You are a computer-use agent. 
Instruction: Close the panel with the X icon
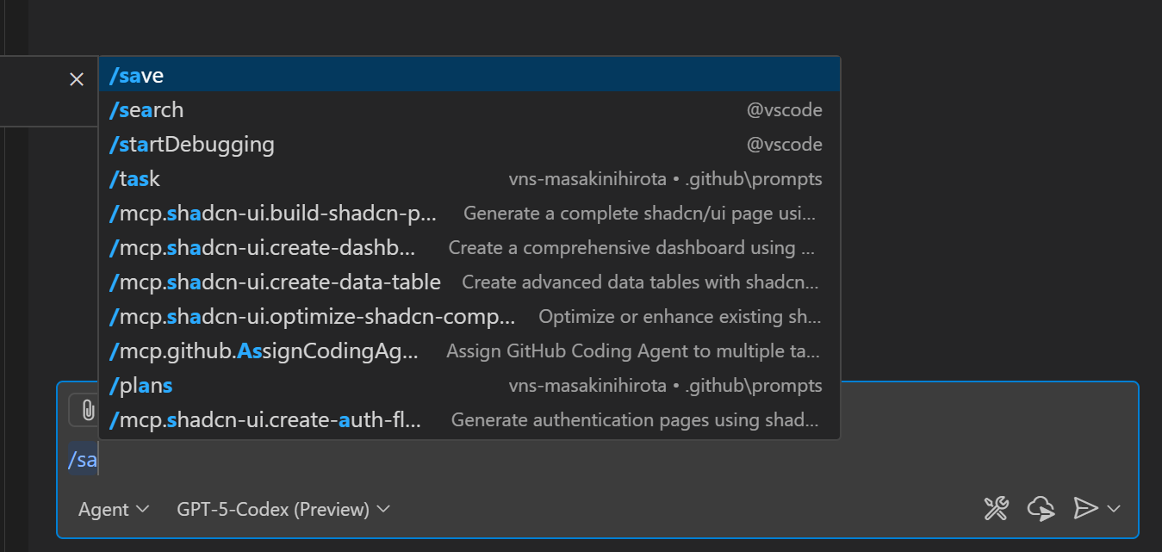click(x=77, y=79)
